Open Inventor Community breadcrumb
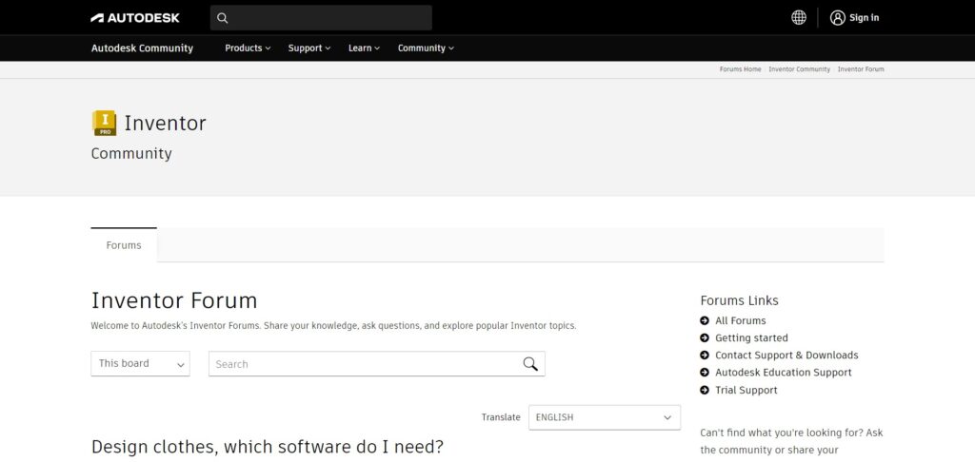The height and width of the screenshot is (462, 975). 799,69
